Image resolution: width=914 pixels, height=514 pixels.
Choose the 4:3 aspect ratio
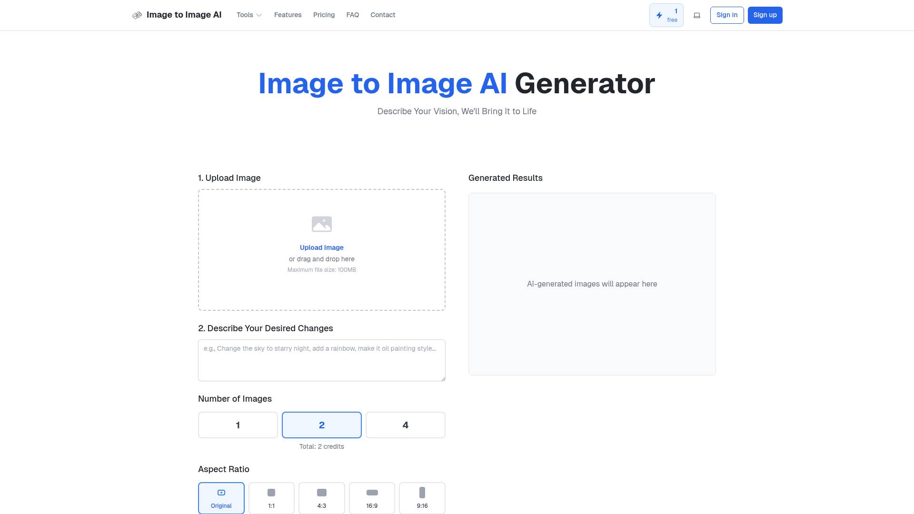click(x=322, y=498)
